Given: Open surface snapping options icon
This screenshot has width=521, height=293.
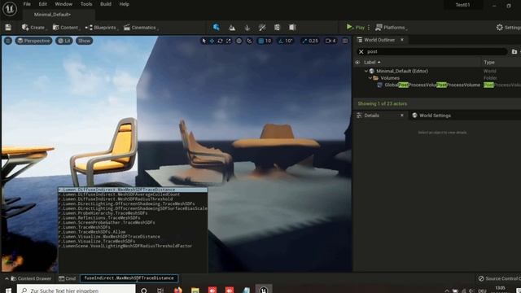Looking at the screenshot, I should (249, 41).
